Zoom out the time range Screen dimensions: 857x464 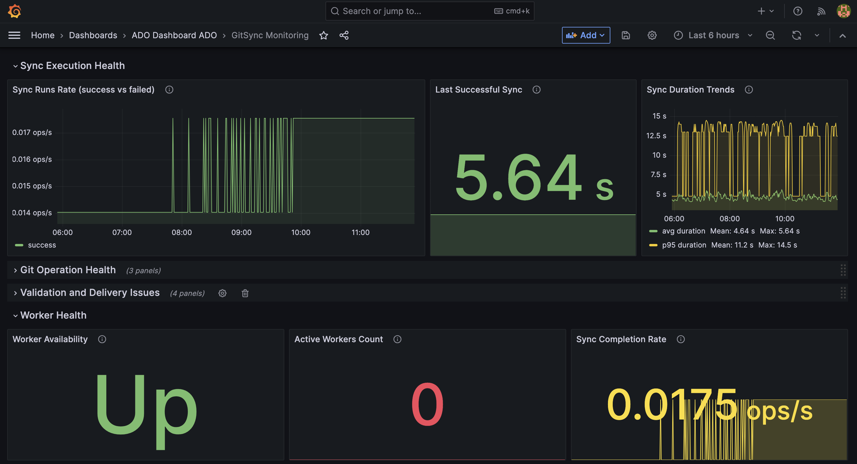click(770, 35)
